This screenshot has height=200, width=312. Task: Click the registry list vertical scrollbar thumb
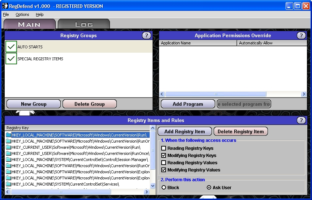pos(153,150)
